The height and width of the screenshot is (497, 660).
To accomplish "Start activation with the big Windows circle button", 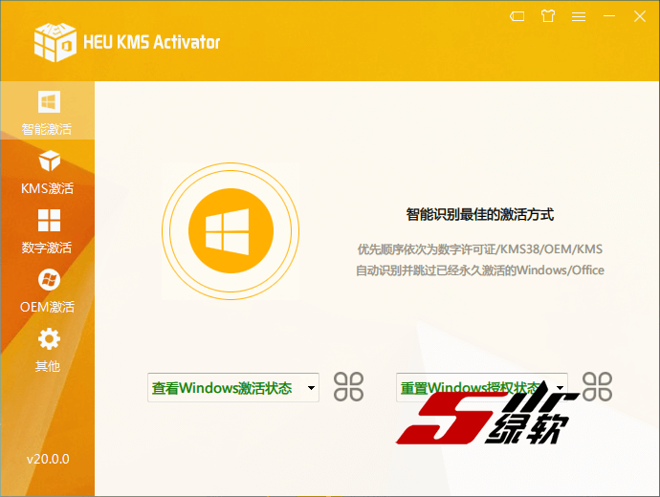I will (x=231, y=231).
